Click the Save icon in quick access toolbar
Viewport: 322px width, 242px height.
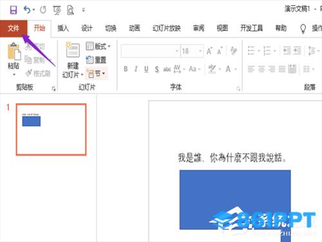14,10
